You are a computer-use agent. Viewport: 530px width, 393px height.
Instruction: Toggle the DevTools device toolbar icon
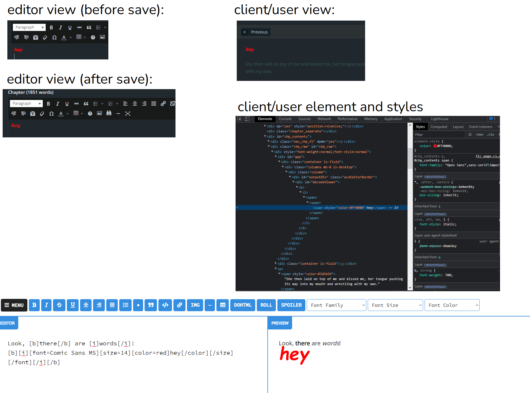pos(247,119)
